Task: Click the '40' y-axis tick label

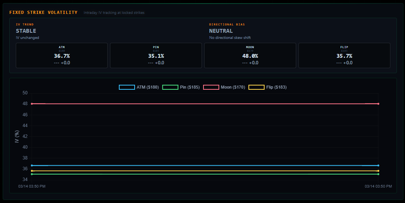Action: [x=25, y=147]
